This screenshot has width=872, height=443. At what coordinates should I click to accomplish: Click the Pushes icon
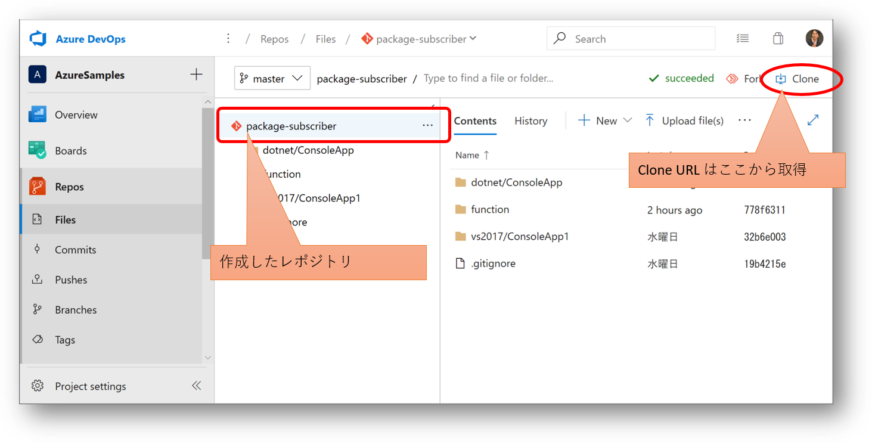pos(37,279)
